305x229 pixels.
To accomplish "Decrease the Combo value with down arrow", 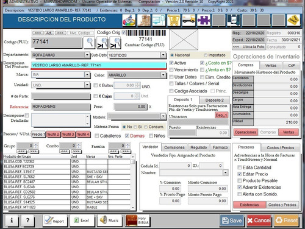I will click(79, 147).
